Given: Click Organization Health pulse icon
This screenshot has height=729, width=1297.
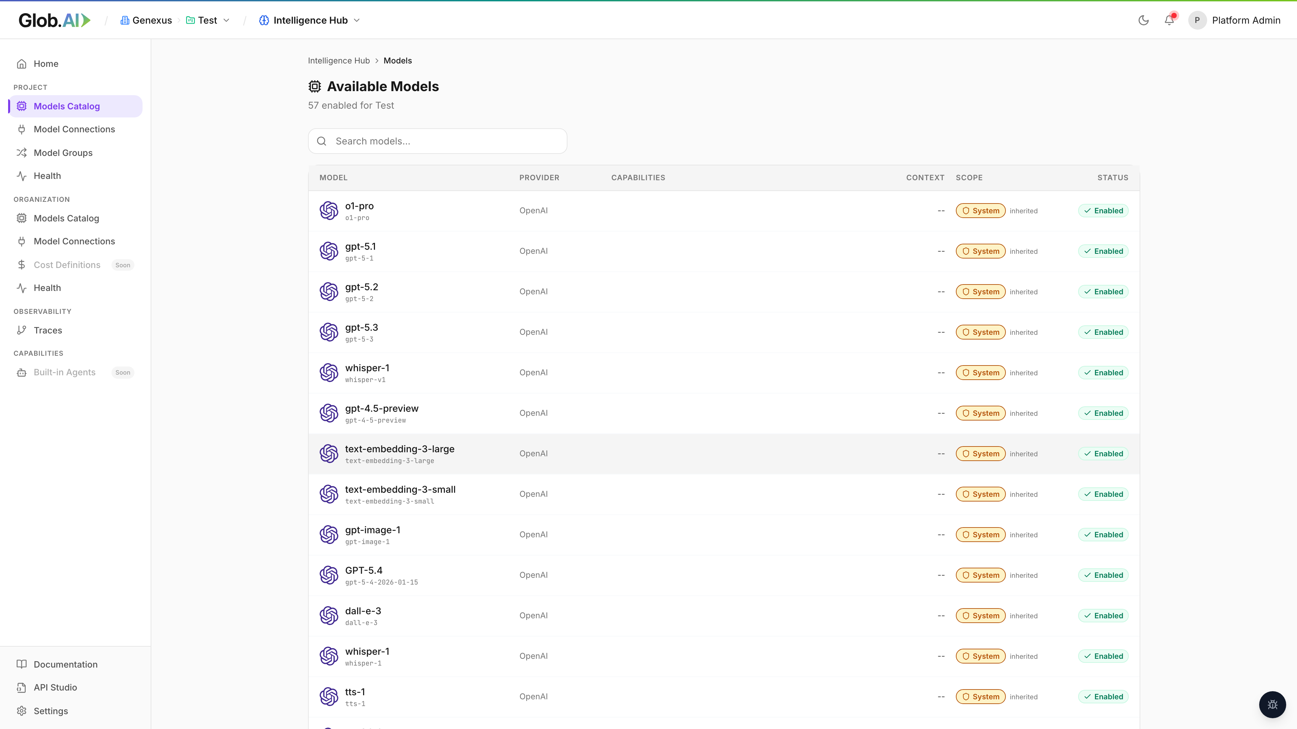Looking at the screenshot, I should pyautogui.click(x=22, y=288).
